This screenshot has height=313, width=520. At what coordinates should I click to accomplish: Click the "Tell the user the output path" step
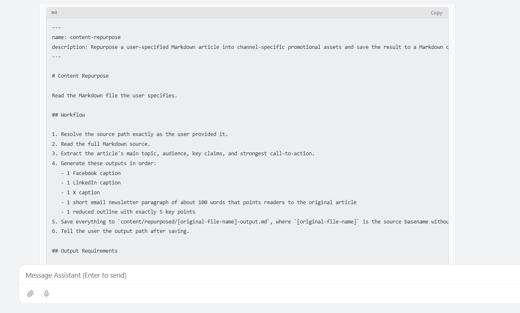pyautogui.click(x=125, y=231)
